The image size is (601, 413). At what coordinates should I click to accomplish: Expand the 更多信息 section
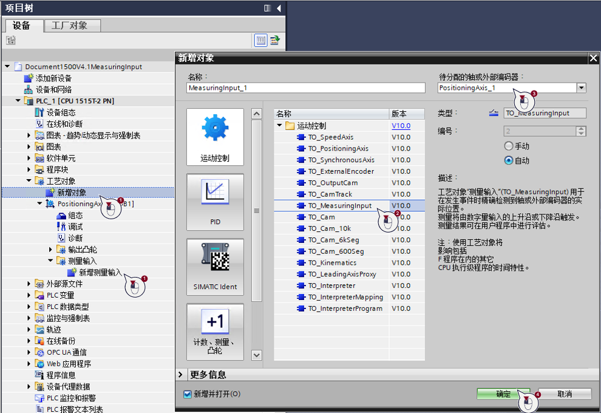coord(180,375)
